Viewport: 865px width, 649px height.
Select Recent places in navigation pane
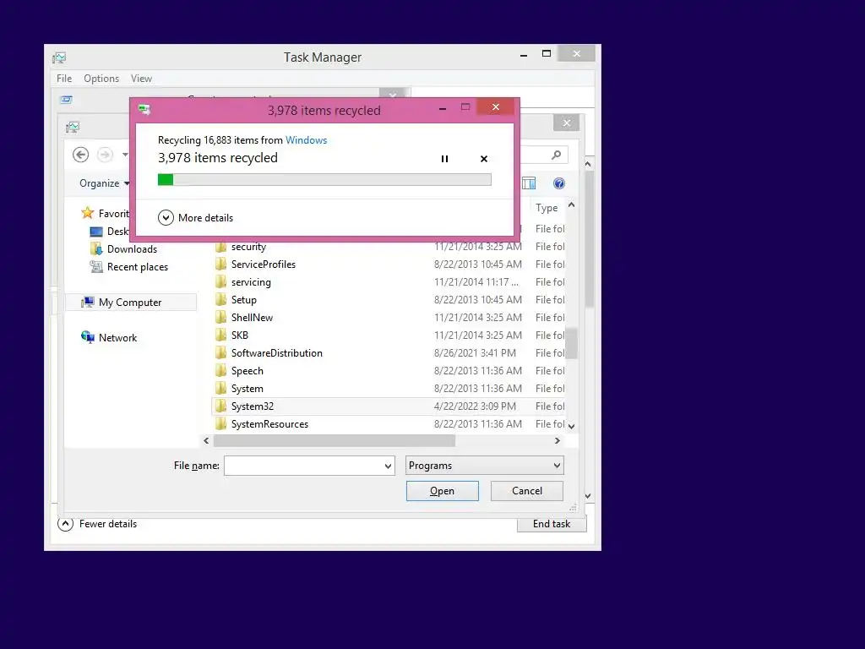138,266
